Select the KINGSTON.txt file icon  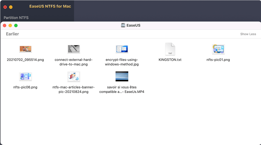click(170, 49)
